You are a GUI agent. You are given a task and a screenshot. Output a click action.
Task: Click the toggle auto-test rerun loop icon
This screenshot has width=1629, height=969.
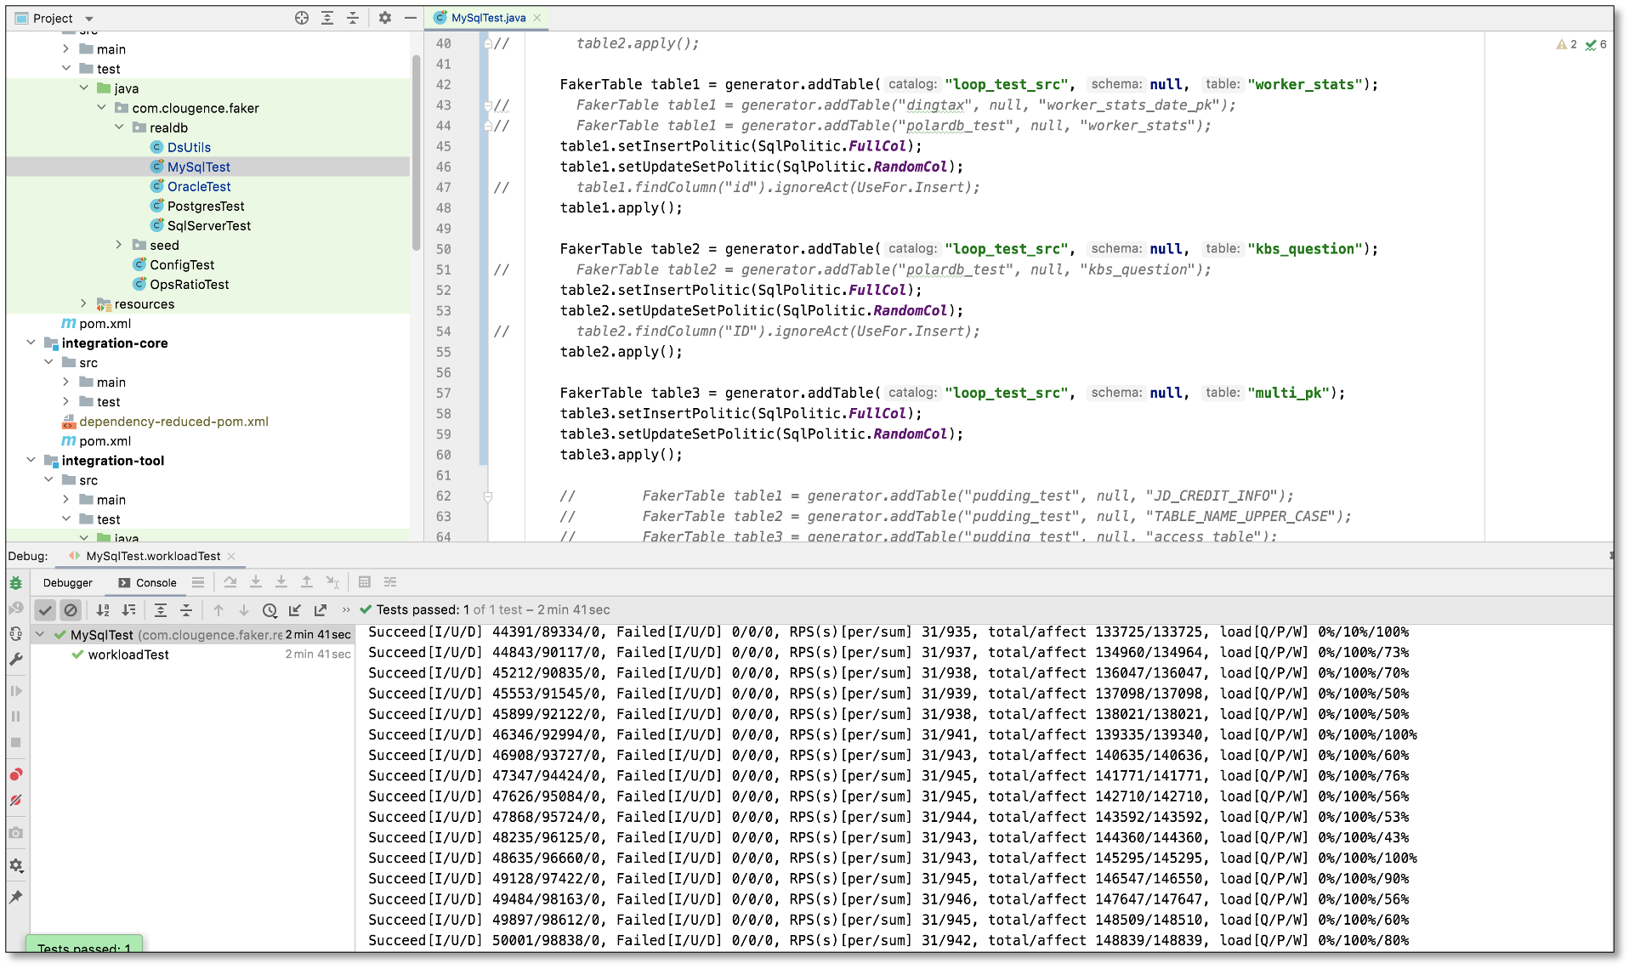(16, 634)
